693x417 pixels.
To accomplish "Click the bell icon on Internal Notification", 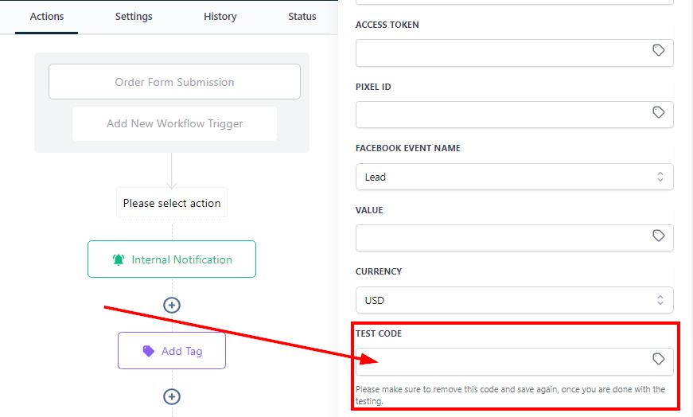I will 119,259.
